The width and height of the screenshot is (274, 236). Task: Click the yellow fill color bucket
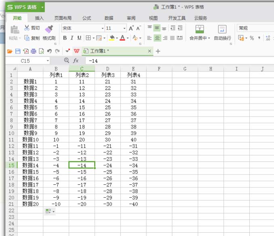tap(112, 38)
